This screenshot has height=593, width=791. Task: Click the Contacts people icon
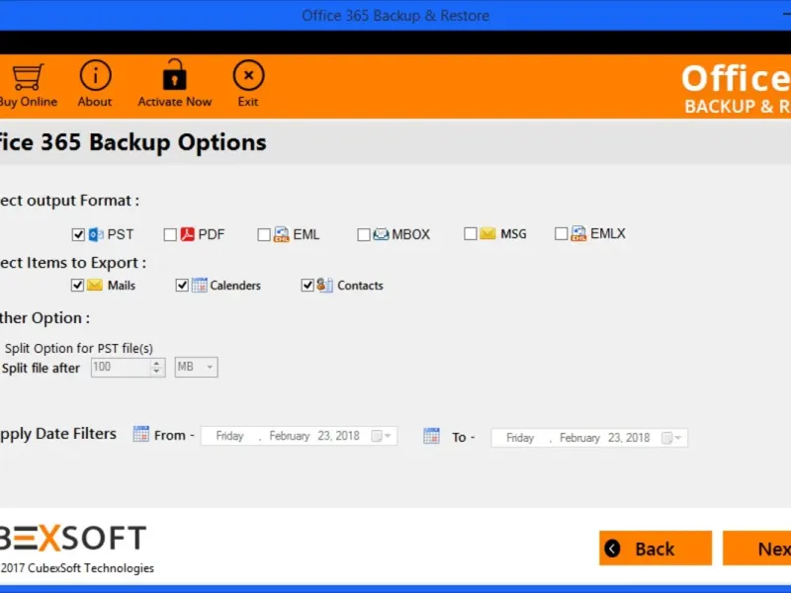tap(325, 285)
